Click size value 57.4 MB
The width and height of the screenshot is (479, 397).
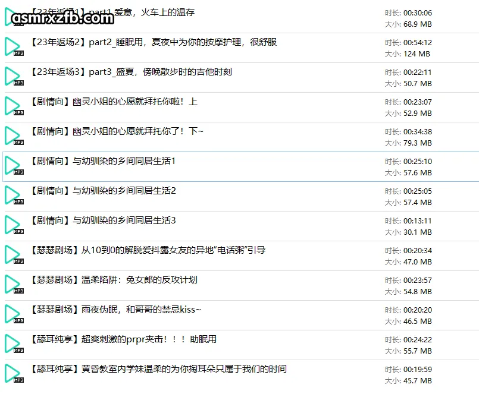(418, 203)
